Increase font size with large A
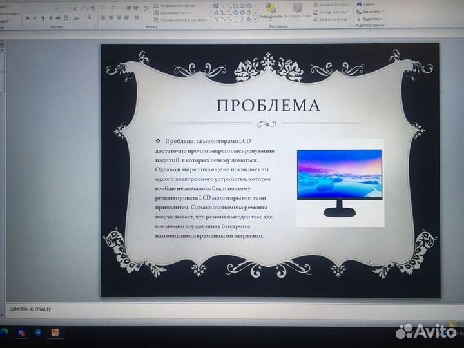464x348 pixels. (x=75, y=8)
